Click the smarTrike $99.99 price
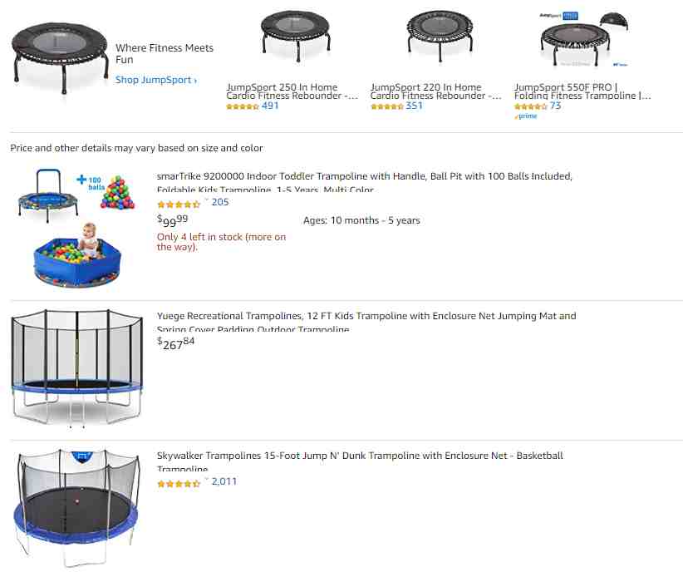The width and height of the screenshot is (683, 572). click(x=173, y=220)
